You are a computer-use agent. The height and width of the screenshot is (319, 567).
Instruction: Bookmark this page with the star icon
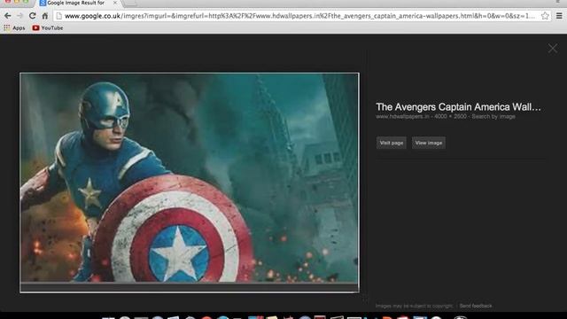point(545,16)
